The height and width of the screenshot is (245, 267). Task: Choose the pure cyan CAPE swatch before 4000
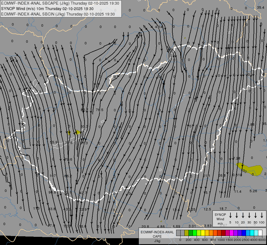252,233
